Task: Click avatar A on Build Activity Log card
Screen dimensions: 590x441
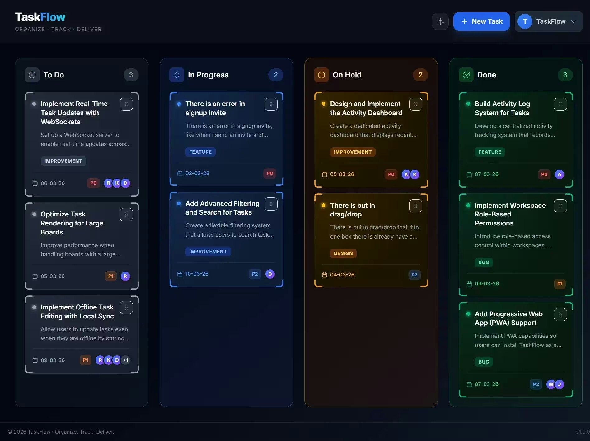Action: pos(560,174)
